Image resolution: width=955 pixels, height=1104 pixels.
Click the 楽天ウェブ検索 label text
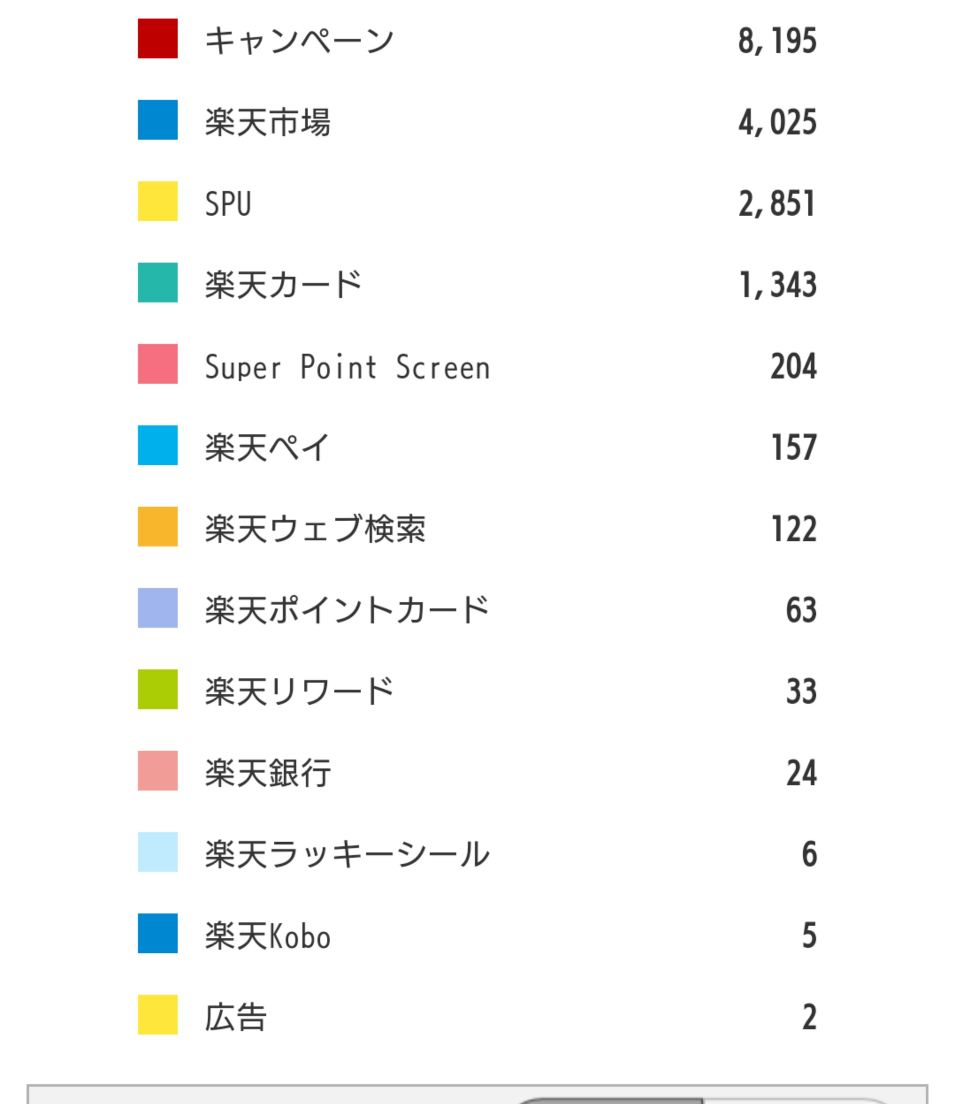316,529
